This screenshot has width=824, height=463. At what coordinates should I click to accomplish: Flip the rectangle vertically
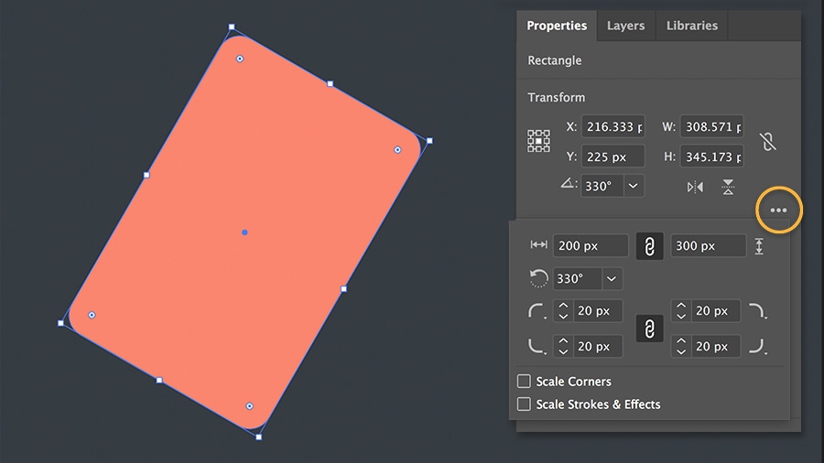(728, 187)
